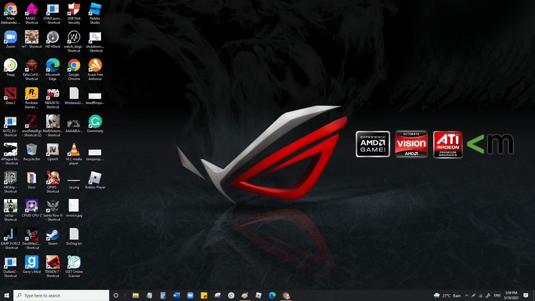The image size is (535, 301).
Task: Select the VLC media player icon
Action: pos(74,154)
